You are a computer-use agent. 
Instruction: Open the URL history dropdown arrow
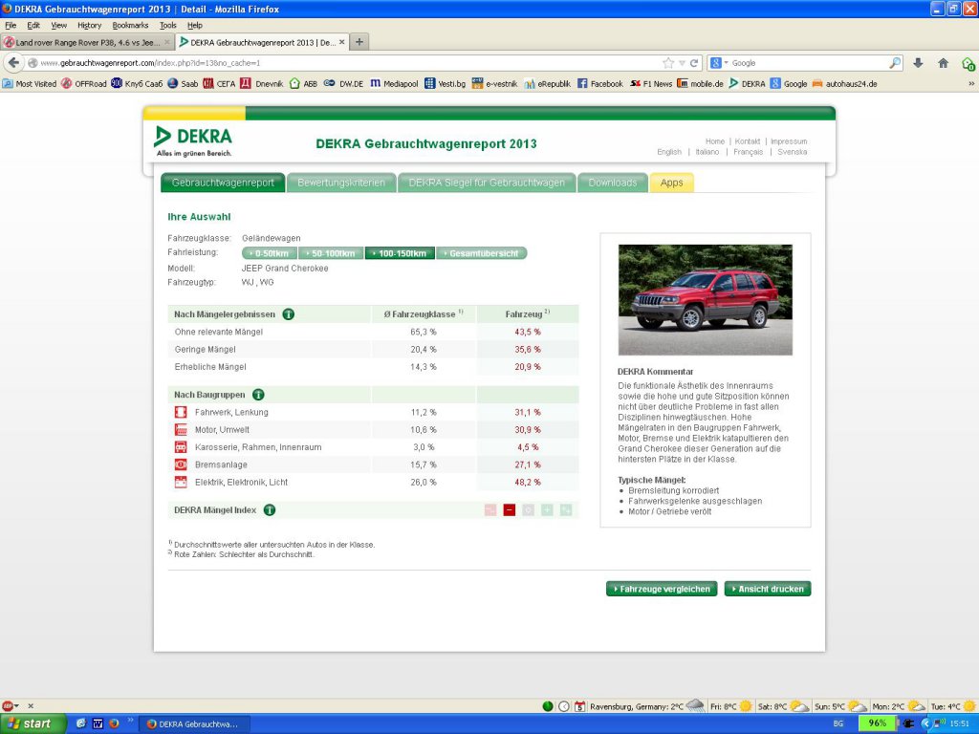(683, 63)
